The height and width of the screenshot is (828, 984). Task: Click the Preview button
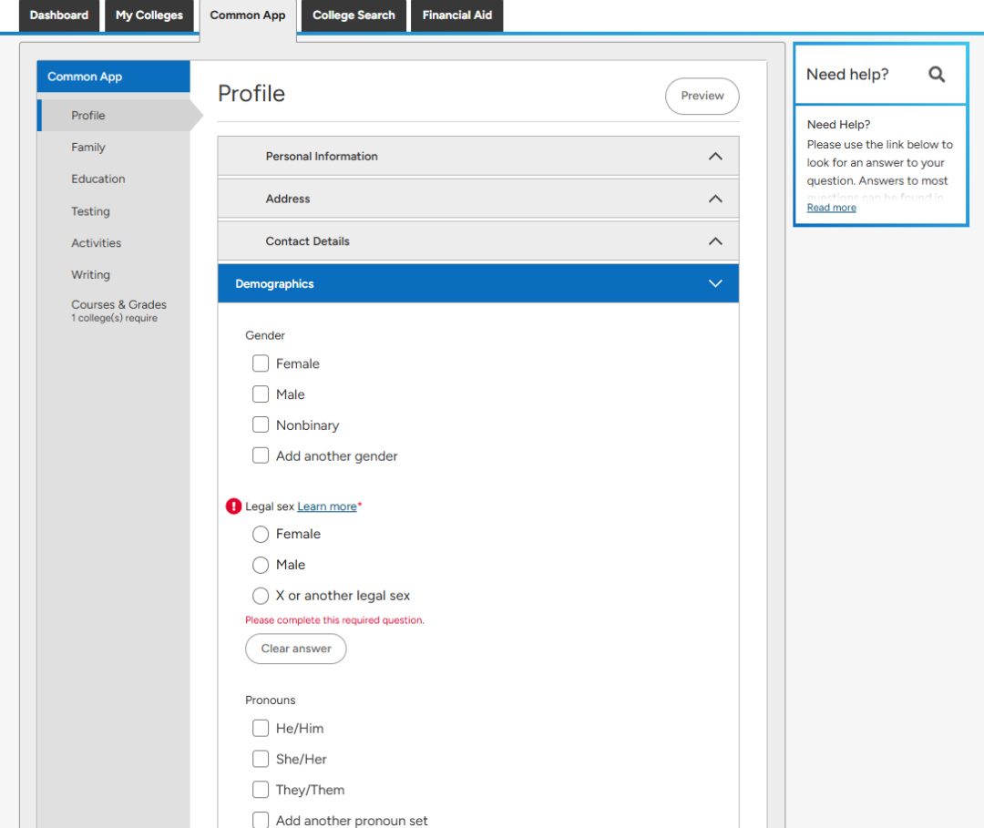tap(702, 96)
